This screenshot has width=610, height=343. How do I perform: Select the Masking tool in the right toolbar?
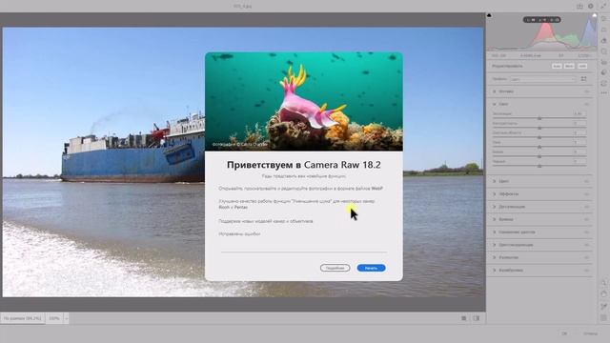[603, 51]
